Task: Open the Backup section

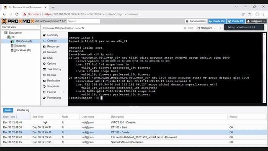Action: tap(52, 75)
